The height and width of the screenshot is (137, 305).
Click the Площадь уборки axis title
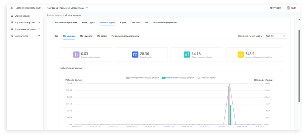click(x=263, y=80)
